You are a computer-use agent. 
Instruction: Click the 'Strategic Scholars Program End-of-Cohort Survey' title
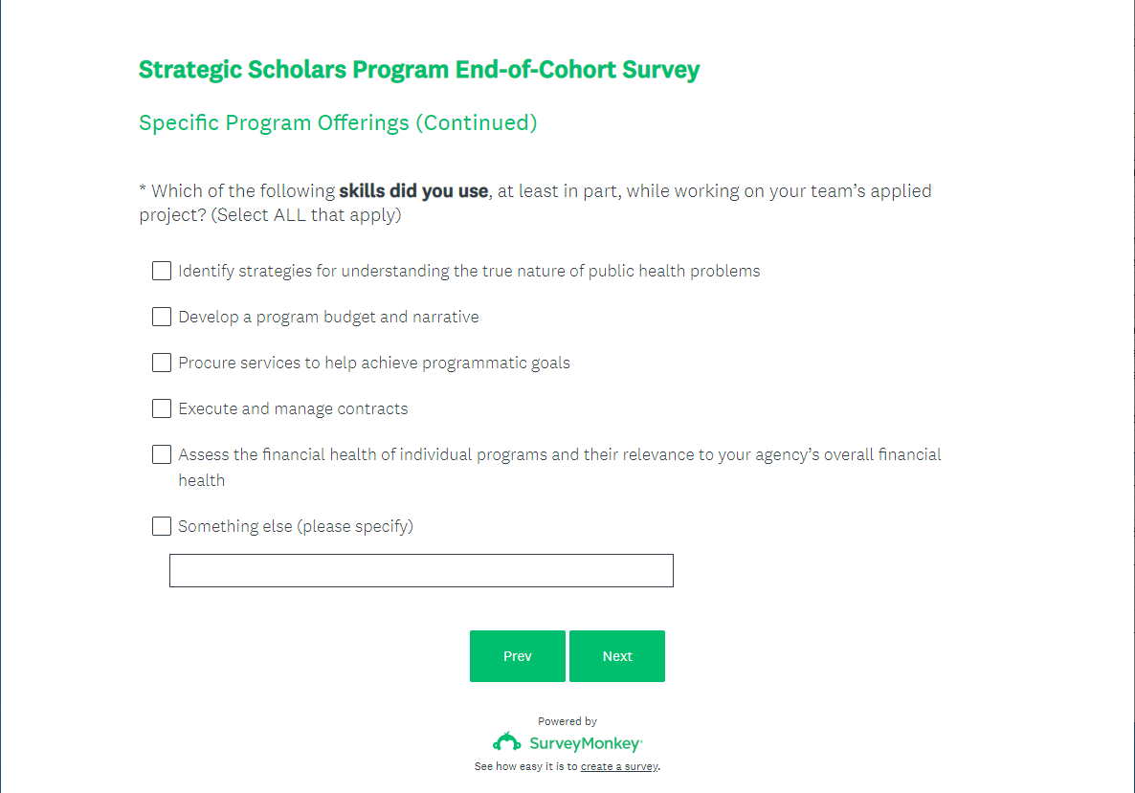click(x=419, y=70)
